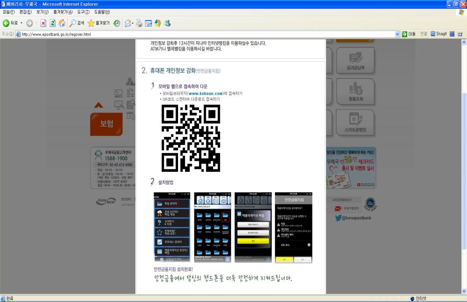The image size is (467, 302).
Task: Click the 설치방법 step heading
Action: tap(166, 182)
